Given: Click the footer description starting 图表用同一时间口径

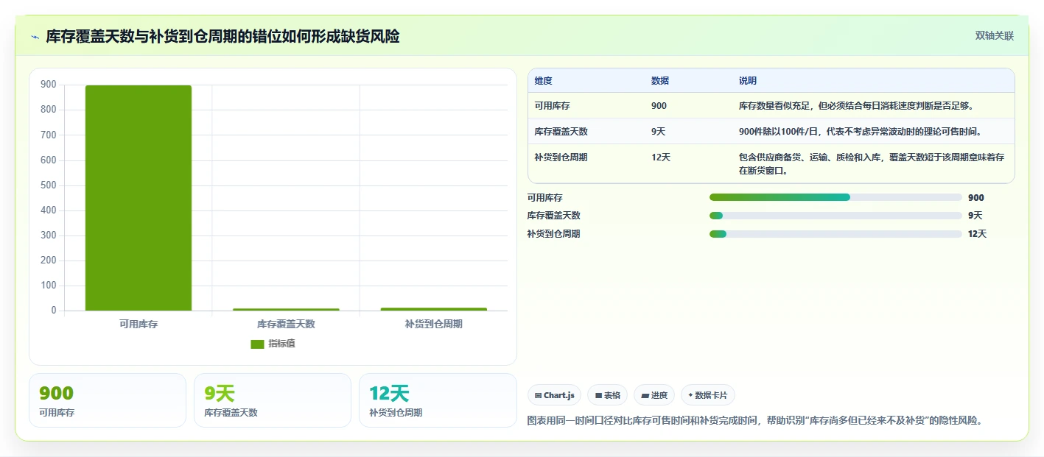Looking at the screenshot, I should (755, 421).
